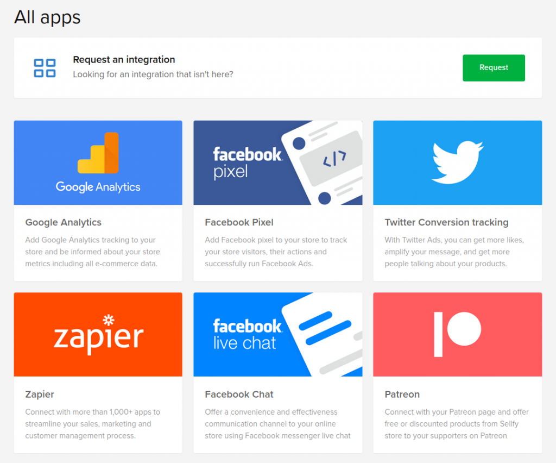Viewport: 556px width, 463px height.
Task: Select the Request an integration heading
Action: click(x=124, y=60)
